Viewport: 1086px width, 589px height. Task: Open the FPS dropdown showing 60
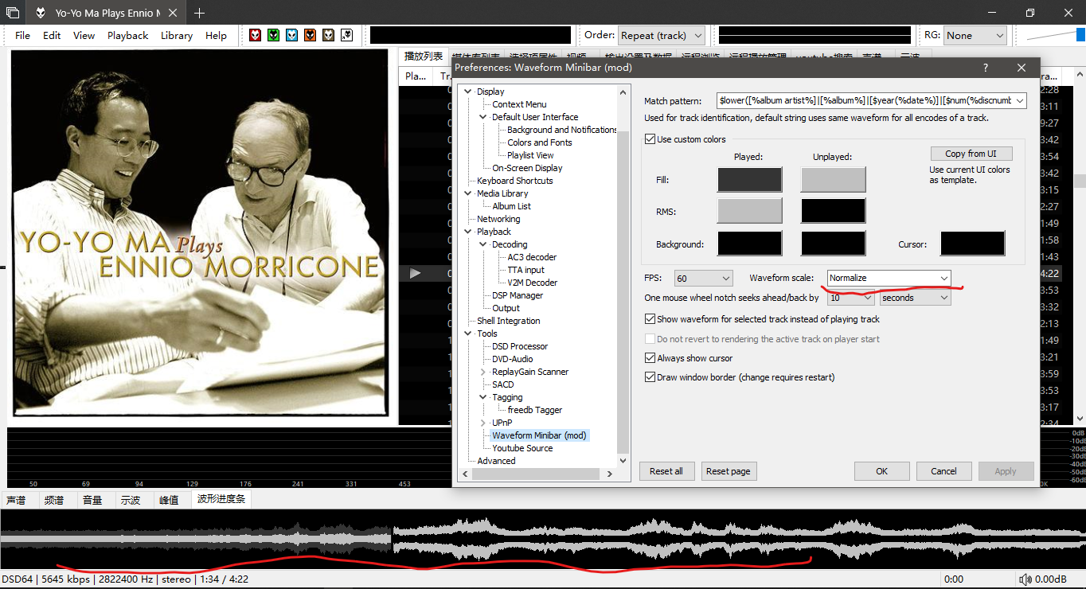click(x=703, y=278)
